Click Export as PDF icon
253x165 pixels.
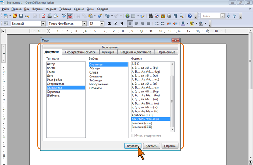click(x=44, y=16)
